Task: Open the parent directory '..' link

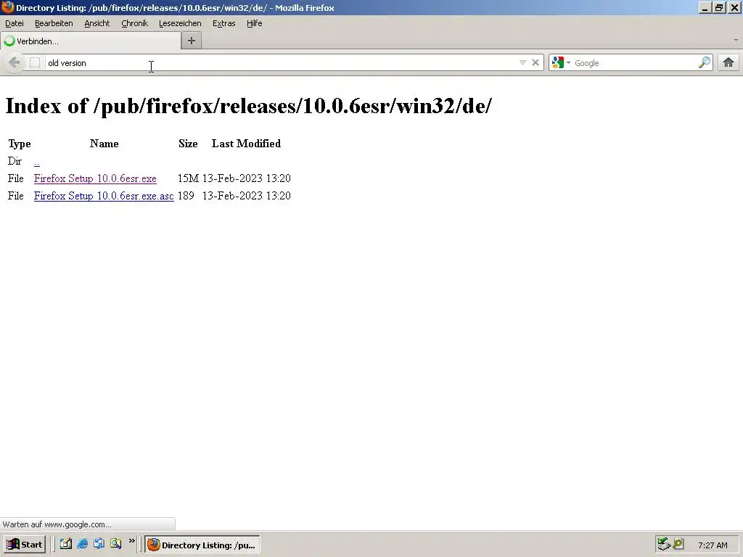Action: (36, 162)
